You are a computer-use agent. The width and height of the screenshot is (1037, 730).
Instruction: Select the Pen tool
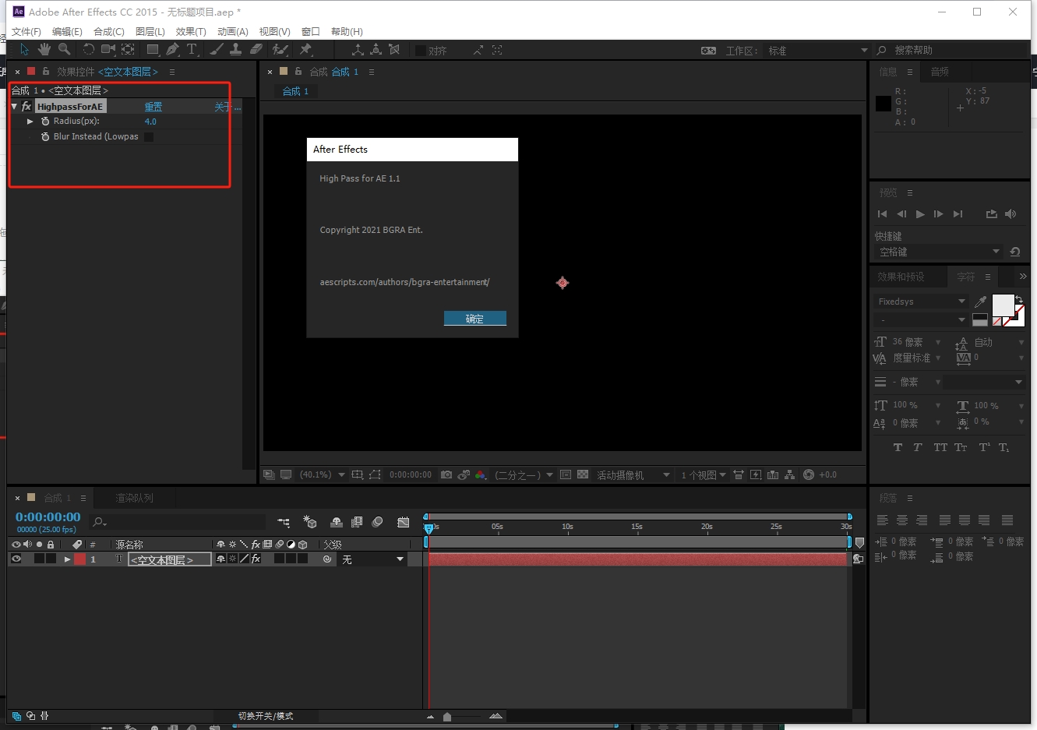point(172,50)
